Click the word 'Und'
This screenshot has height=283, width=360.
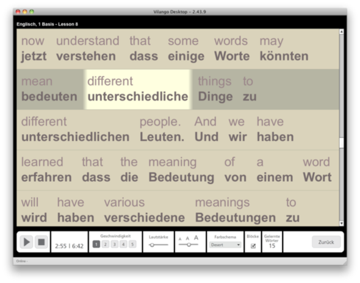pos(206,137)
